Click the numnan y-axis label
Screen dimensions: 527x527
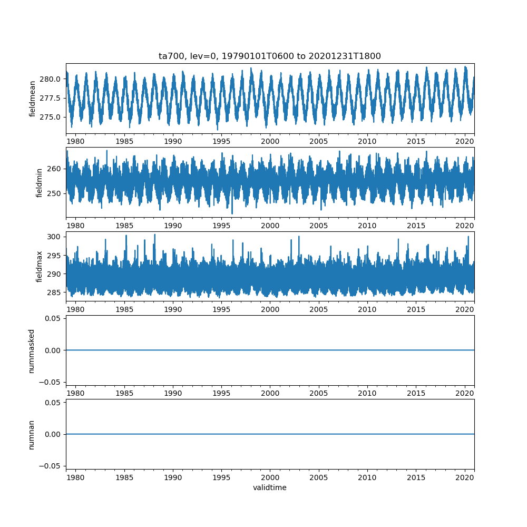click(x=31, y=434)
